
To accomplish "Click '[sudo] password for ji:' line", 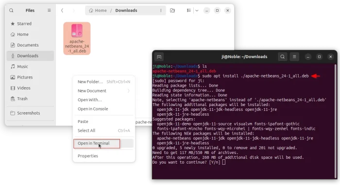I will point(178,81).
